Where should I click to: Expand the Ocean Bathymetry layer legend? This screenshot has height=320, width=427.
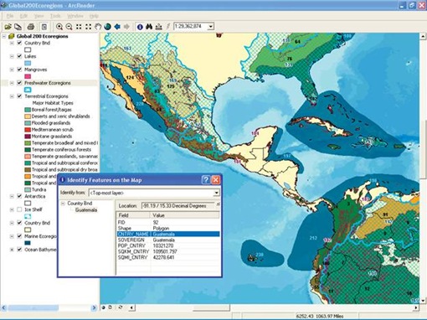pos(12,250)
